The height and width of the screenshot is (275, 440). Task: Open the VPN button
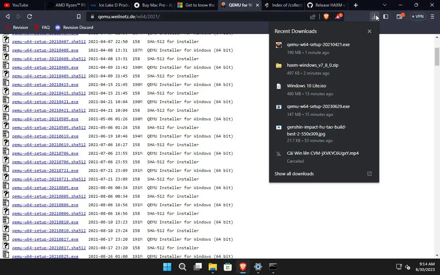[x=418, y=16]
